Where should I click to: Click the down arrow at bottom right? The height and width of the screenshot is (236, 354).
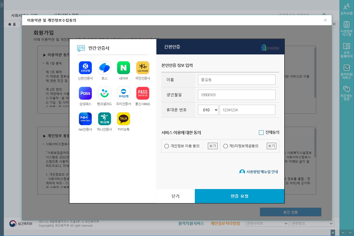point(350,233)
